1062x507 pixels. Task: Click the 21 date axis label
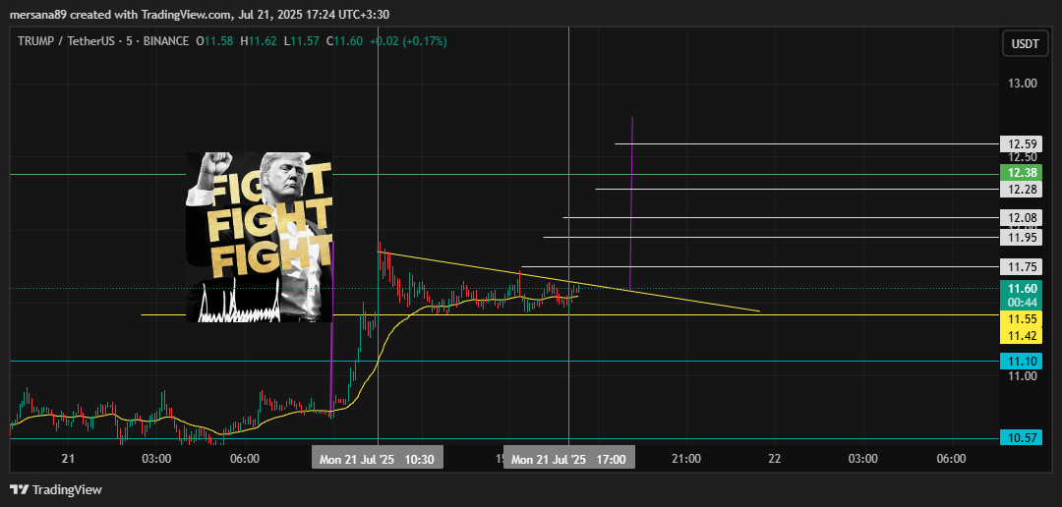pos(68,459)
